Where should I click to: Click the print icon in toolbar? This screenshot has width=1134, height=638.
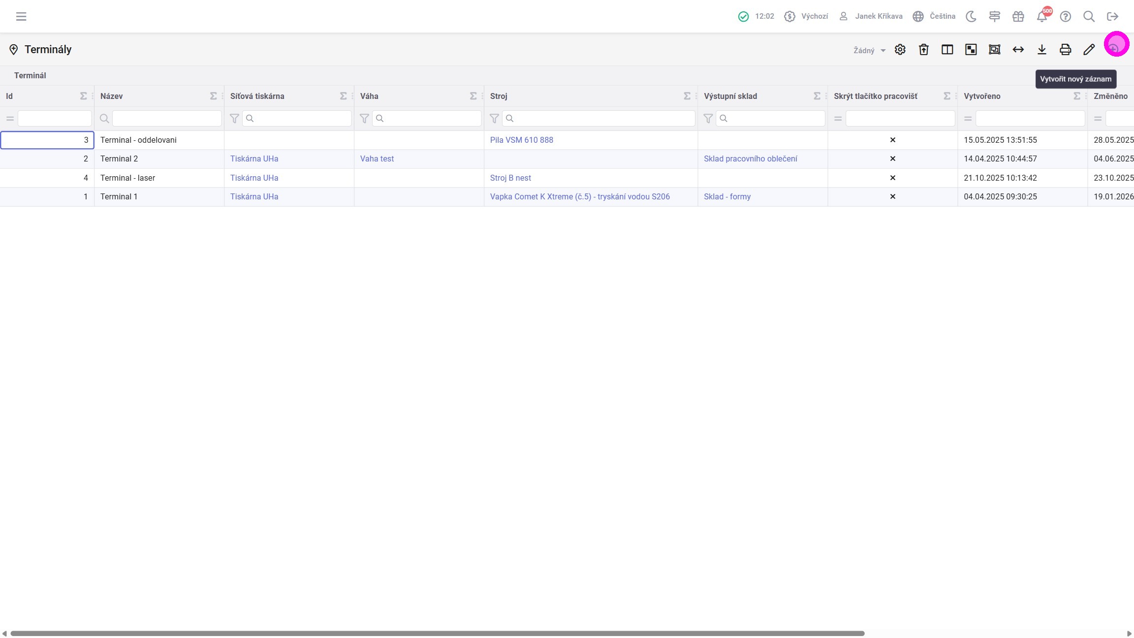point(1065,49)
